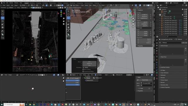Open the Material properties tab icon

point(157,75)
